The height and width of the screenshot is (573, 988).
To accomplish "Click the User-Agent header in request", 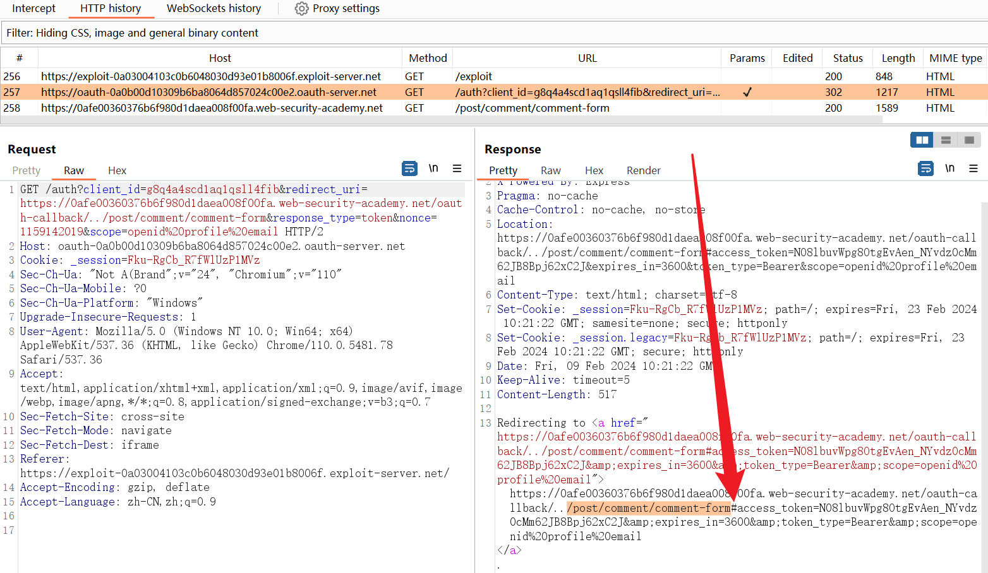I will [x=206, y=345].
